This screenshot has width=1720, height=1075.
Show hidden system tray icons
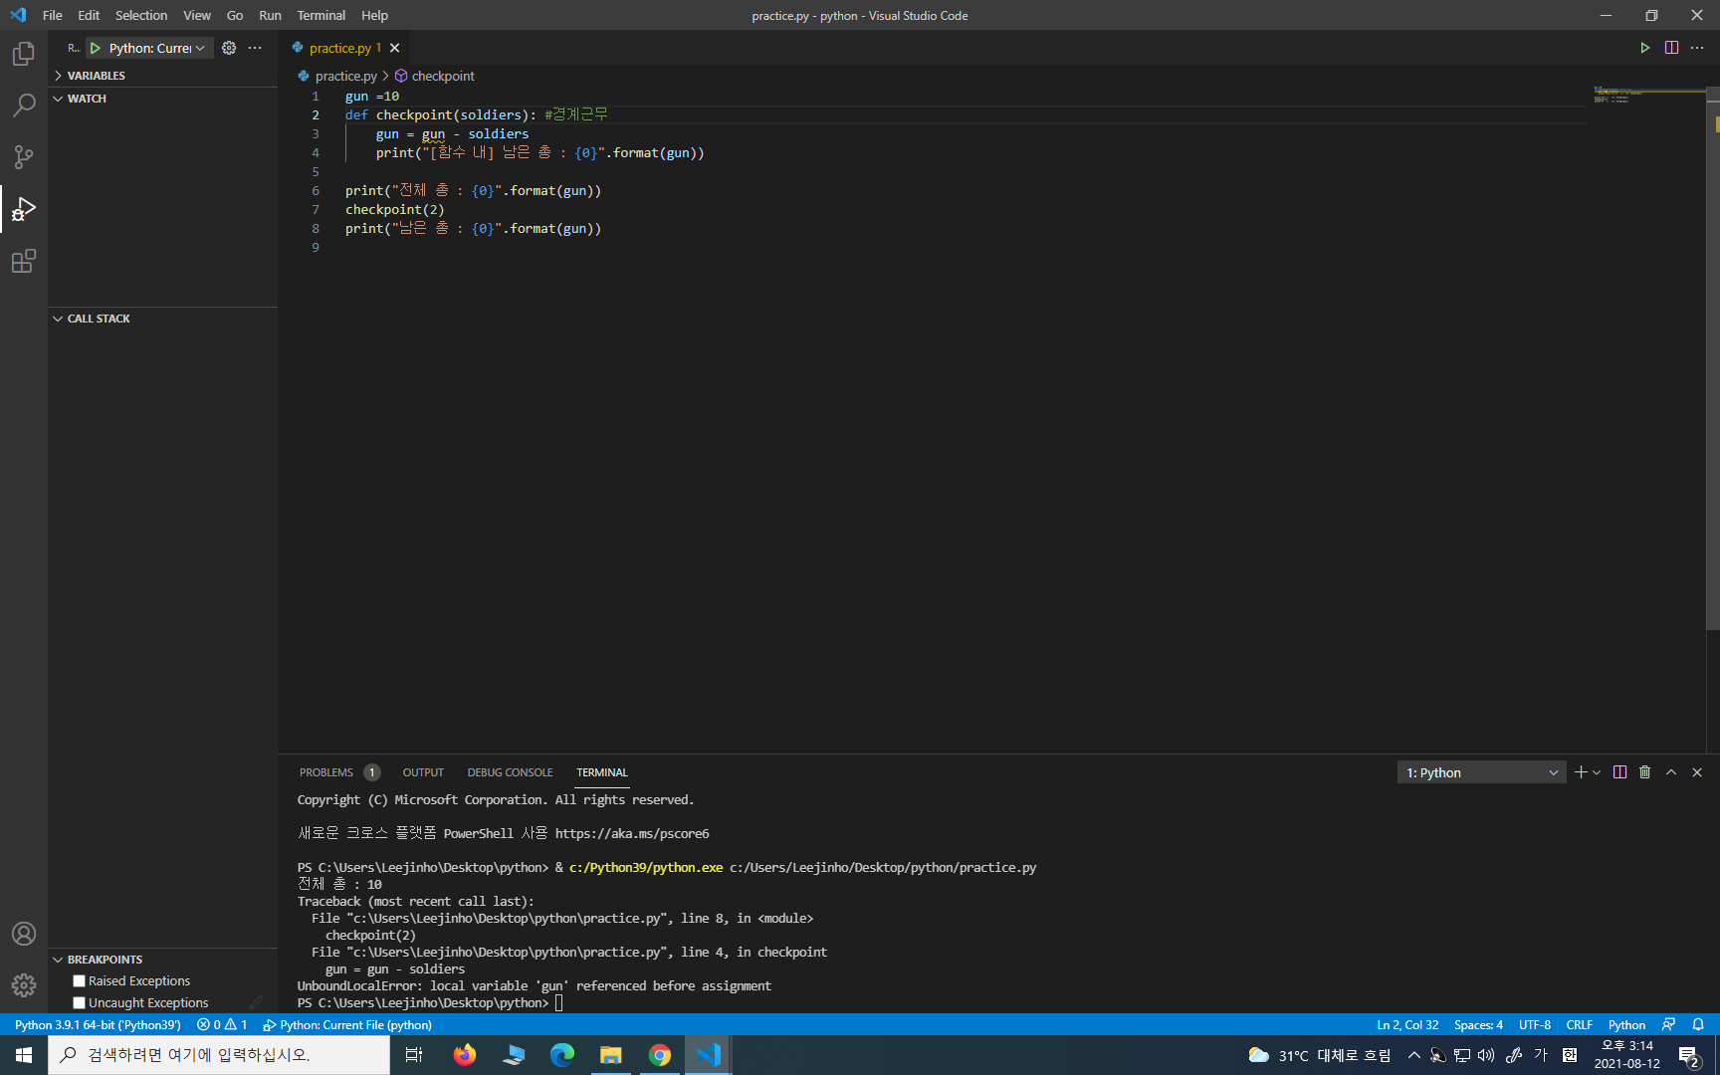click(1413, 1055)
